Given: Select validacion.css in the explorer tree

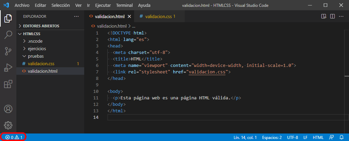Looking at the screenshot, I should 41,64.
